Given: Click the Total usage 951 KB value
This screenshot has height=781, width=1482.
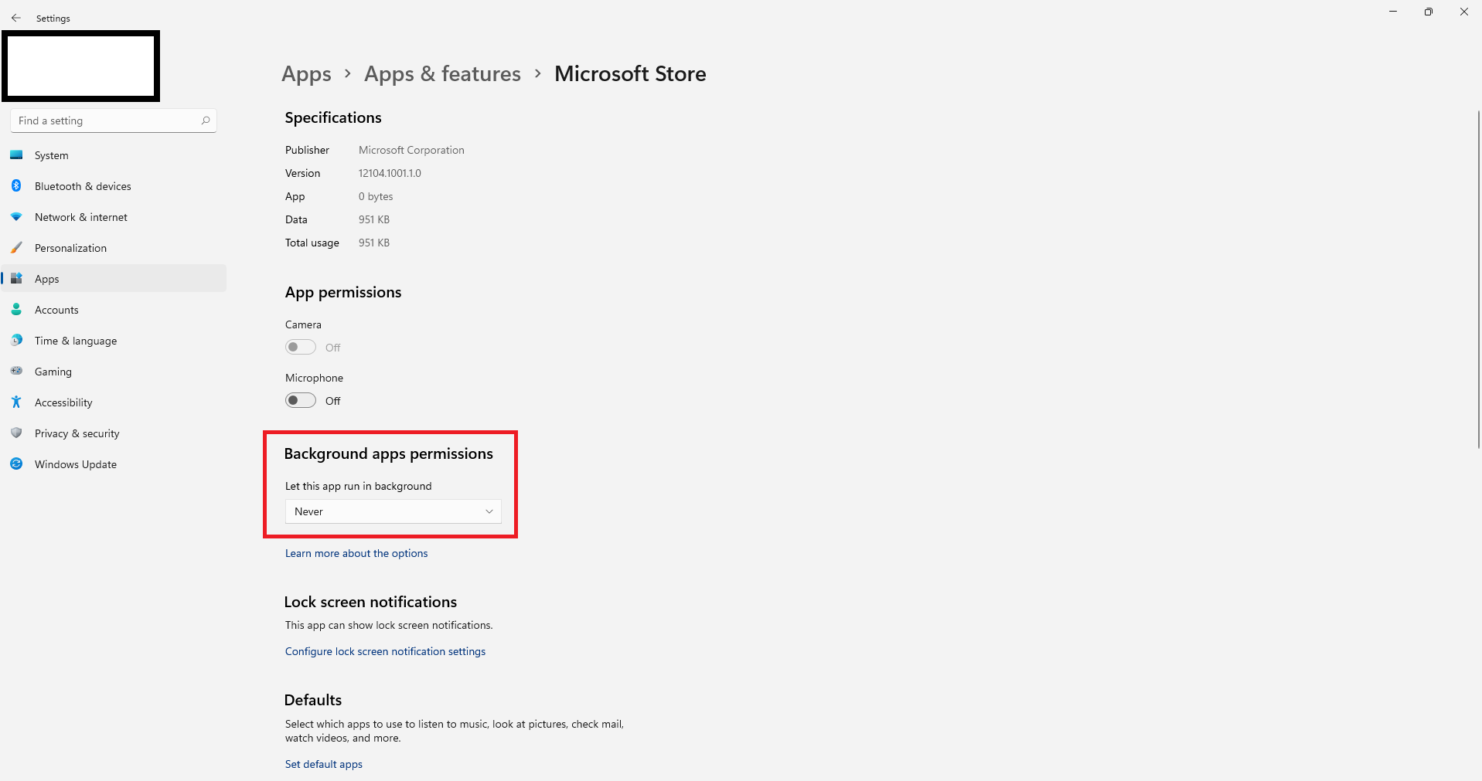Looking at the screenshot, I should tap(374, 243).
